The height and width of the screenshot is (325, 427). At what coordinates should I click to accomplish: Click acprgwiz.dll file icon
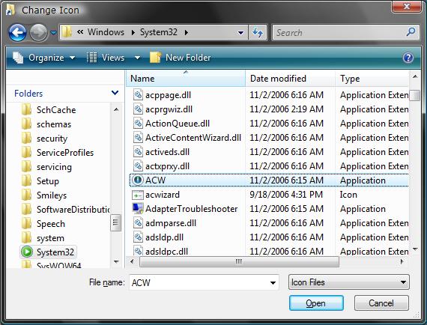coord(138,109)
